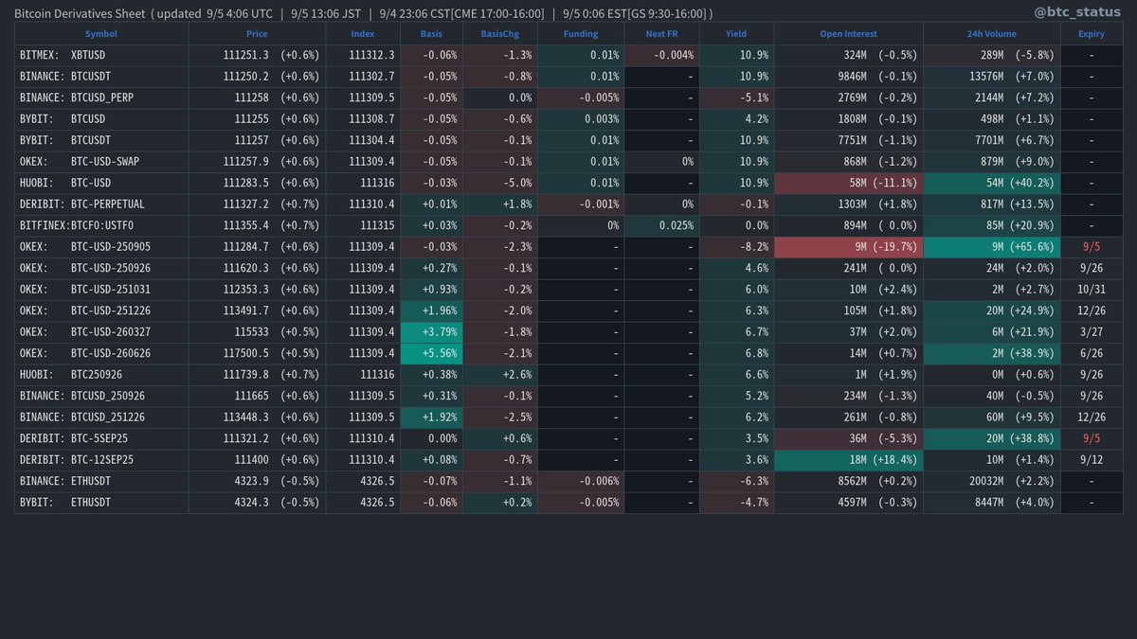The height and width of the screenshot is (639, 1137).
Task: Click the Yield column header
Action: pyautogui.click(x=736, y=34)
